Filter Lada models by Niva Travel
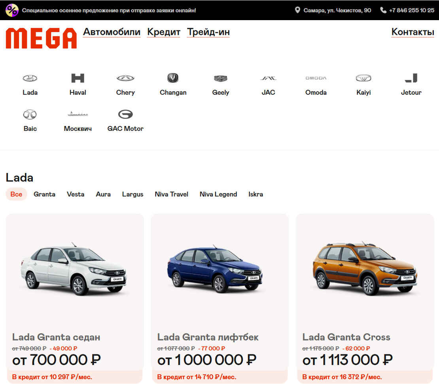439x384 pixels. tap(171, 194)
